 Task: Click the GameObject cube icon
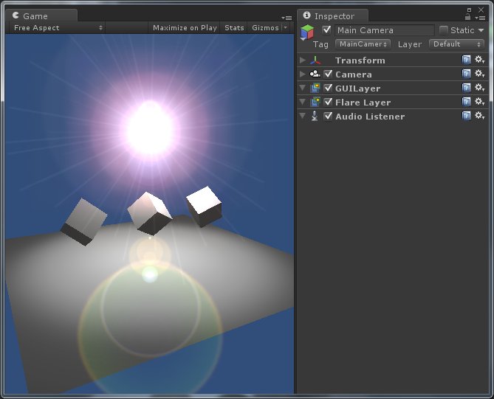click(307, 32)
